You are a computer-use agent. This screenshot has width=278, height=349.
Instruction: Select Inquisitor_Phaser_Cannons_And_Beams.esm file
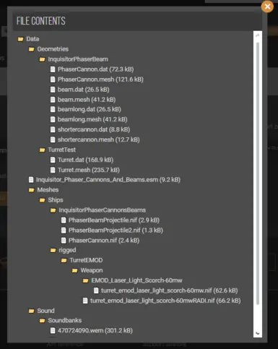pyautogui.click(x=108, y=180)
